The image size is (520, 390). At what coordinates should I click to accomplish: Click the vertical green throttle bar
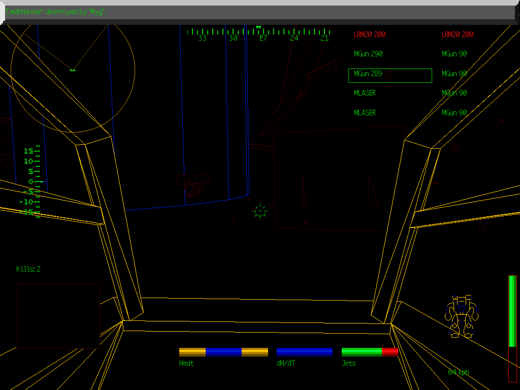512,311
